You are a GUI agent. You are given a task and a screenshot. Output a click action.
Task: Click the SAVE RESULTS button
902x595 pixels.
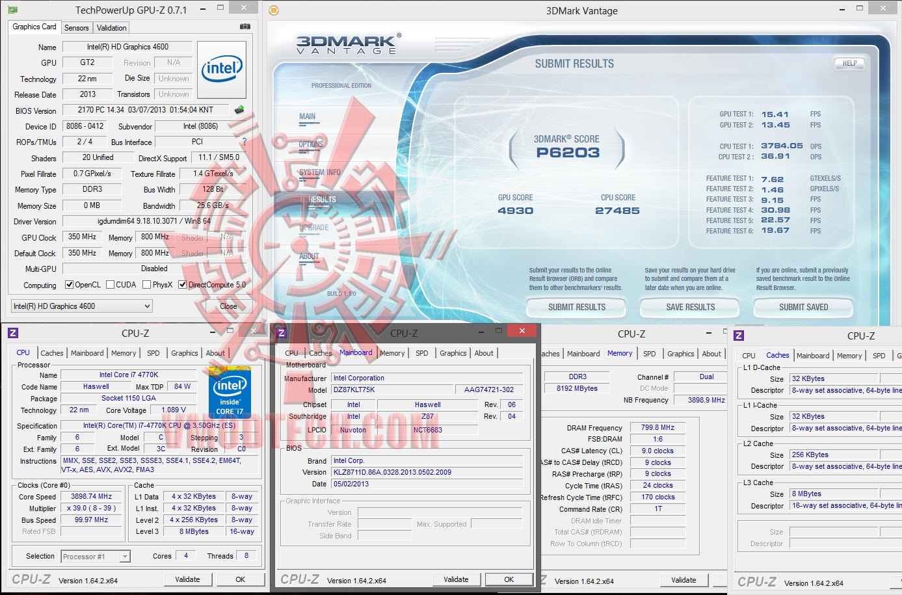click(691, 307)
